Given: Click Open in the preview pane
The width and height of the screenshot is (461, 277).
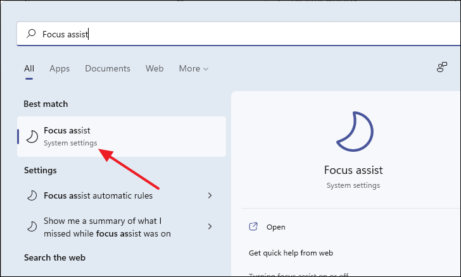Looking at the screenshot, I should click(276, 227).
